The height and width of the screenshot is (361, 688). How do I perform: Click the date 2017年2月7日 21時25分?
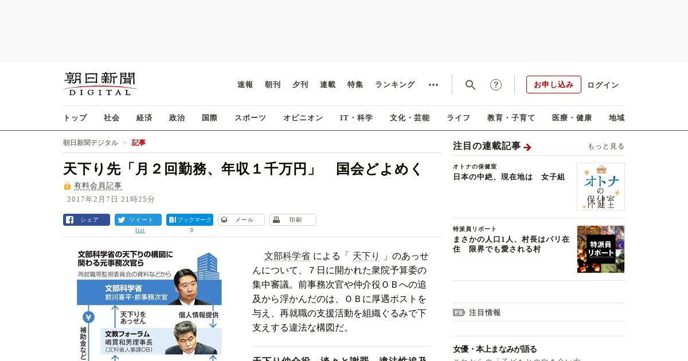click(111, 199)
